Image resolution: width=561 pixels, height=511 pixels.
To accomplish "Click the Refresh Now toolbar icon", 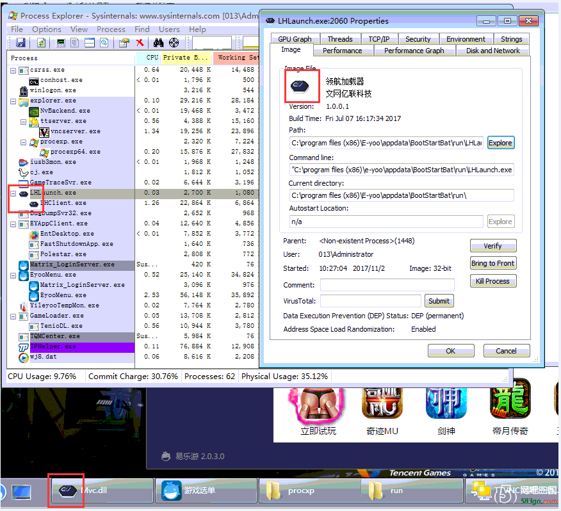I will [42, 43].
